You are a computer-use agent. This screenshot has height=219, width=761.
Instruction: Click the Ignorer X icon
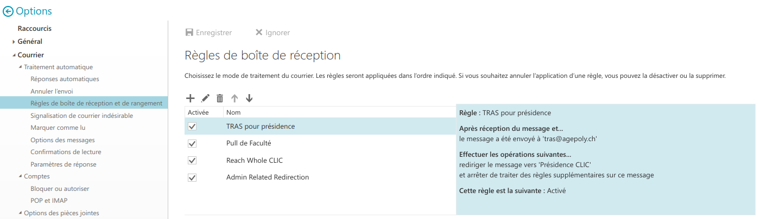click(259, 32)
